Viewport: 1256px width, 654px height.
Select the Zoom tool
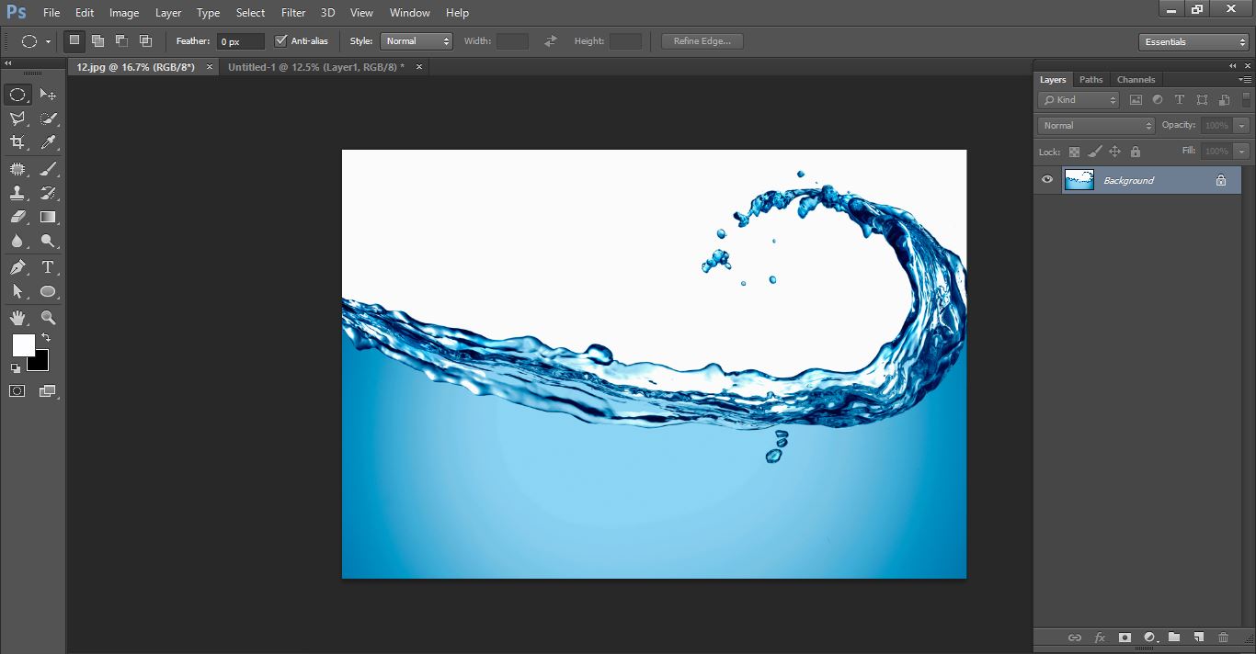[x=48, y=318]
